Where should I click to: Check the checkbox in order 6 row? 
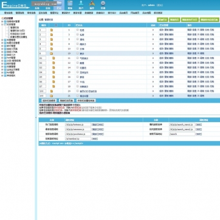[x=78, y=53]
